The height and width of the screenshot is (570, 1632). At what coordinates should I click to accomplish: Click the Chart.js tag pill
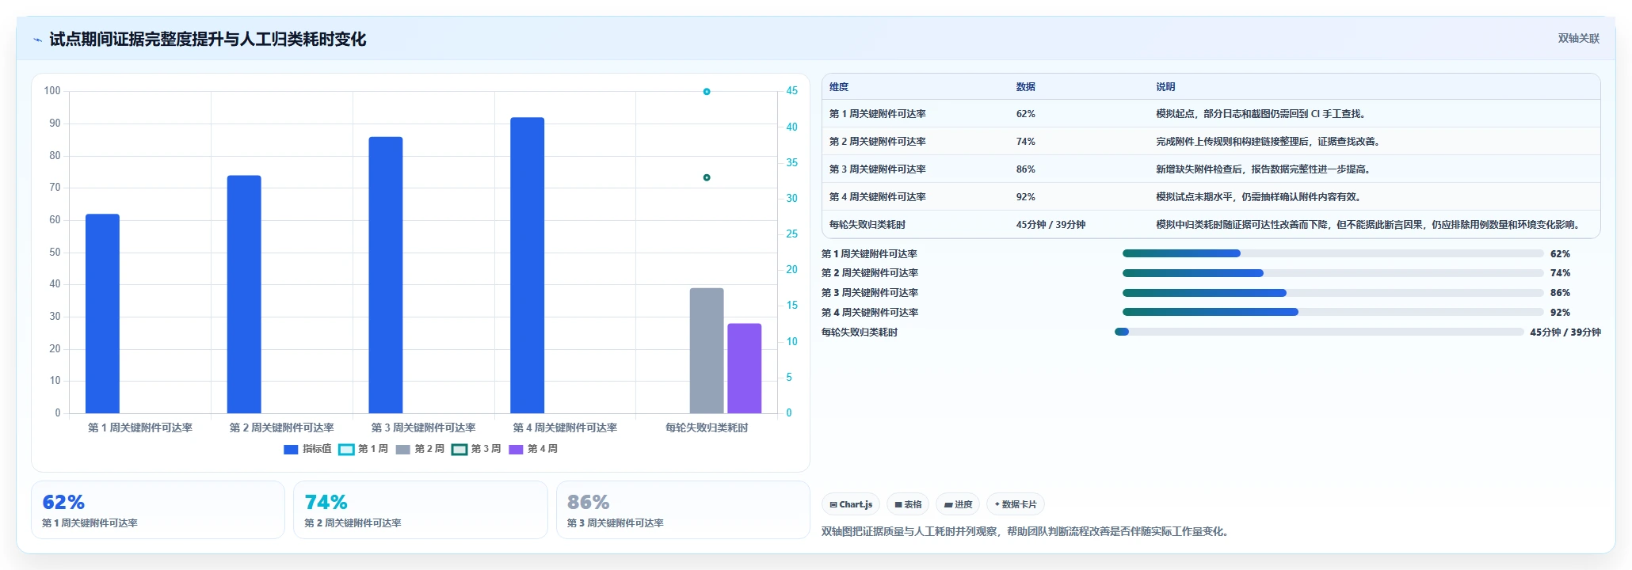[851, 504]
